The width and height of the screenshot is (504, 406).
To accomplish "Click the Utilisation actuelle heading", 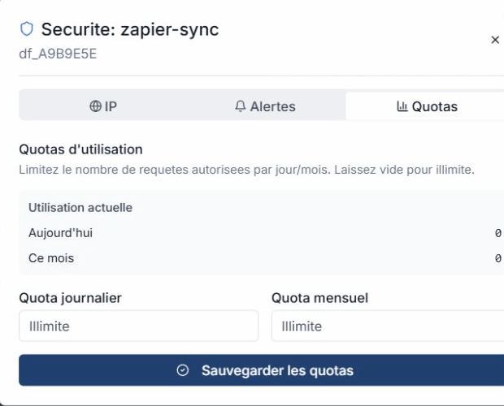I will pos(80,207).
